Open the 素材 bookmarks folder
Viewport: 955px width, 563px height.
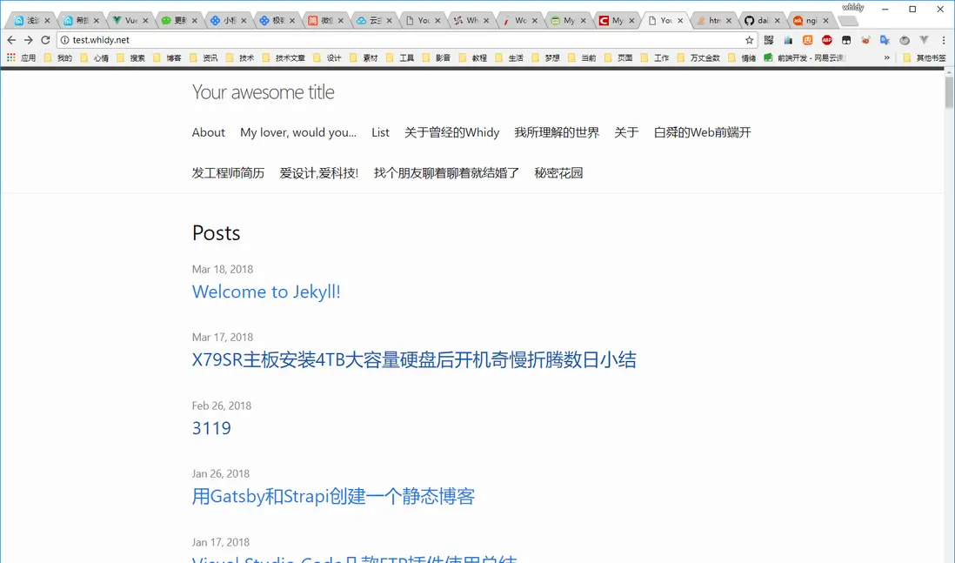pyautogui.click(x=364, y=58)
